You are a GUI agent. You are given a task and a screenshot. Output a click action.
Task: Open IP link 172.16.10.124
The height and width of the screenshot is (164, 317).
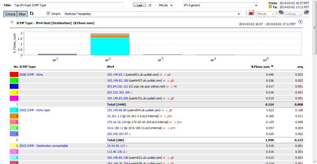click(117, 122)
